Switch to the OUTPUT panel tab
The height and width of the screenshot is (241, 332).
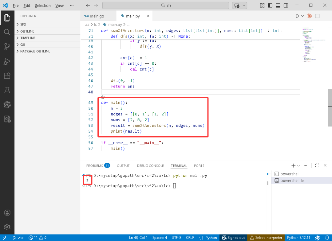point(123,166)
